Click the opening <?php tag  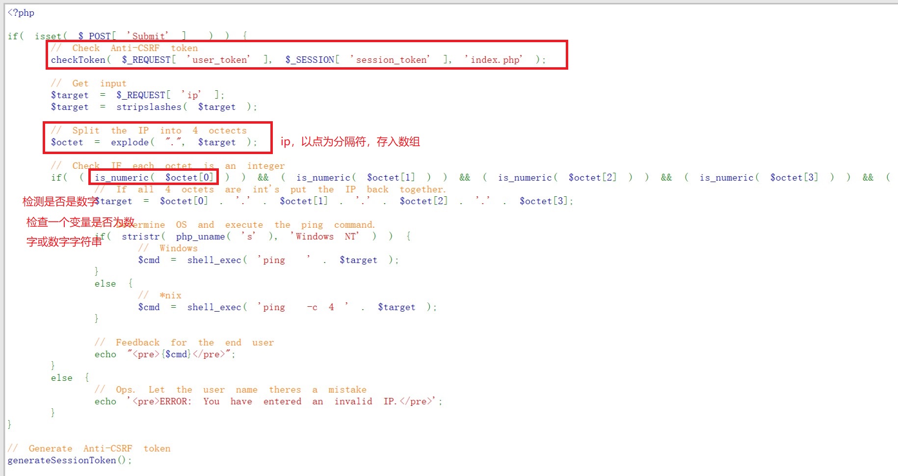point(21,13)
